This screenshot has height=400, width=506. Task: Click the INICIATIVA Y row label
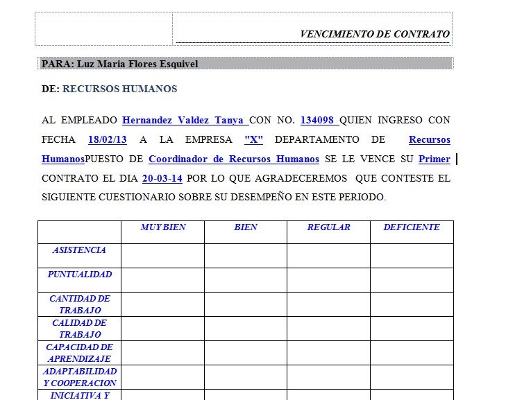point(79,395)
